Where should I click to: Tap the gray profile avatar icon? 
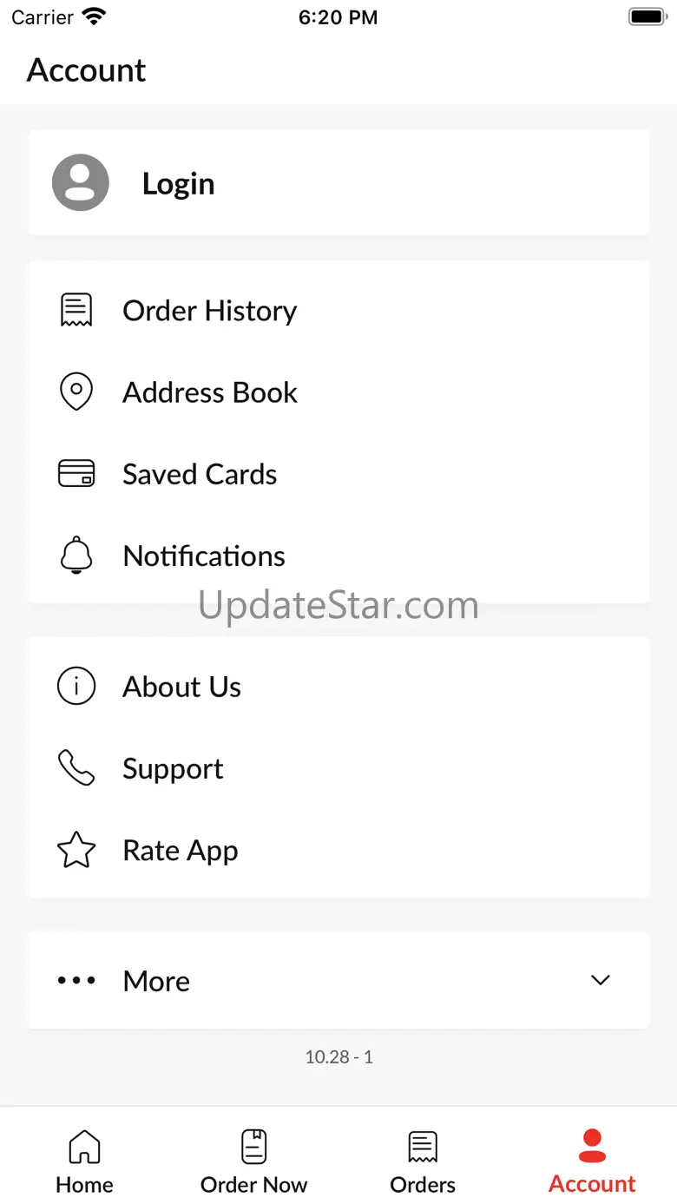click(x=81, y=182)
